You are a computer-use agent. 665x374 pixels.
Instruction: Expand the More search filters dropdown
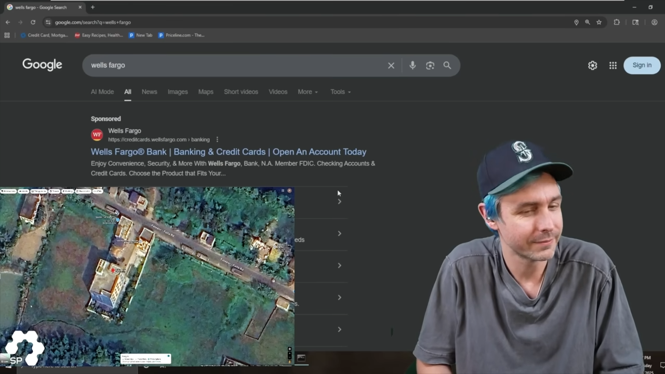point(308,92)
